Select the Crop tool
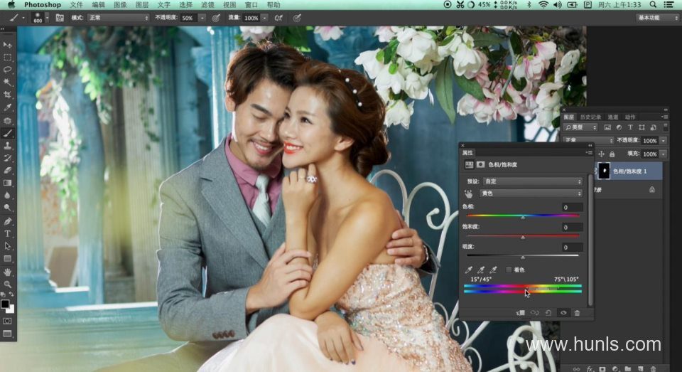The image size is (682, 372). [x=7, y=95]
